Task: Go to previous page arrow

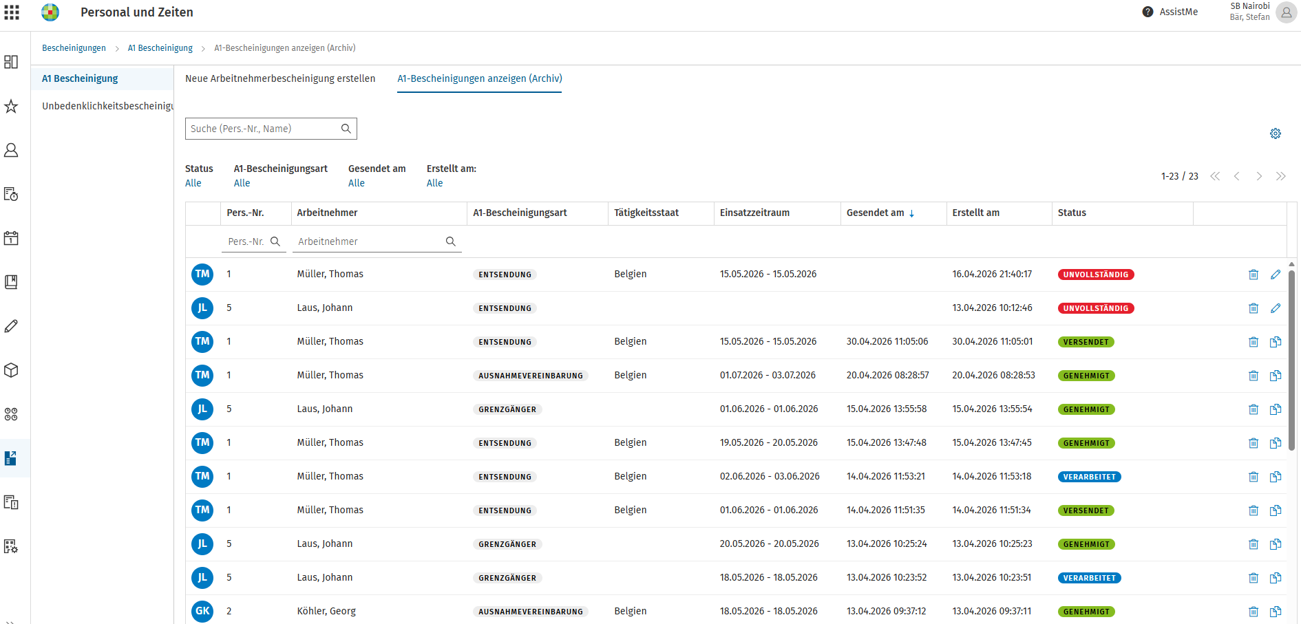Action: click(1237, 176)
